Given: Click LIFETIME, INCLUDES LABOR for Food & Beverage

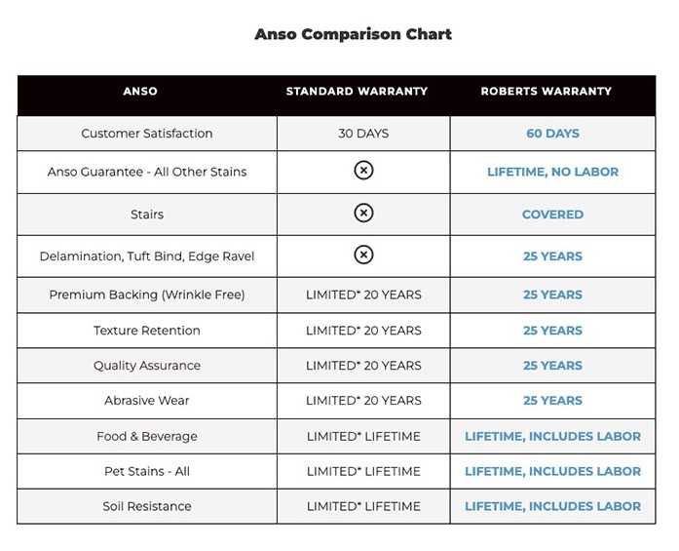Looking at the screenshot, I should tap(552, 436).
